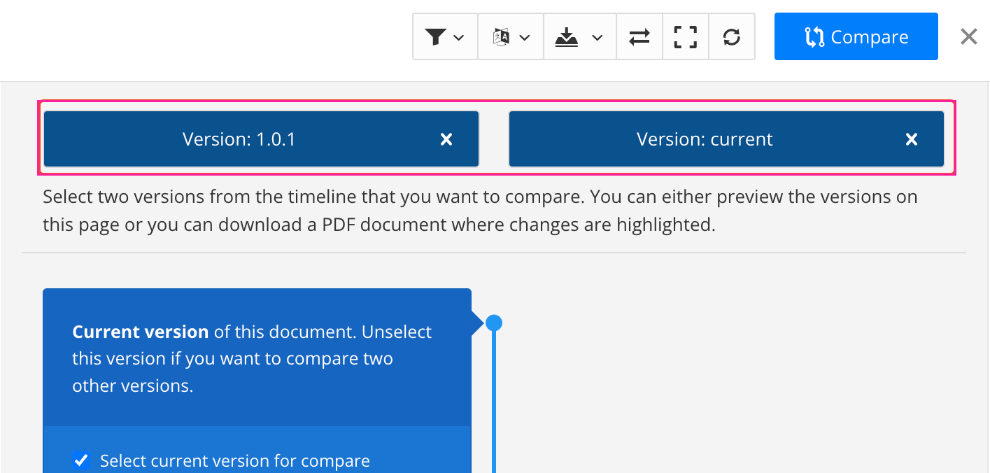Expand the filter dropdown arrow
The image size is (990, 473).
459,38
